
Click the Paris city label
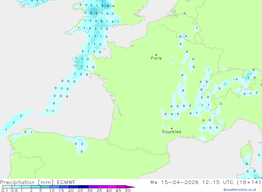click(x=156, y=58)
